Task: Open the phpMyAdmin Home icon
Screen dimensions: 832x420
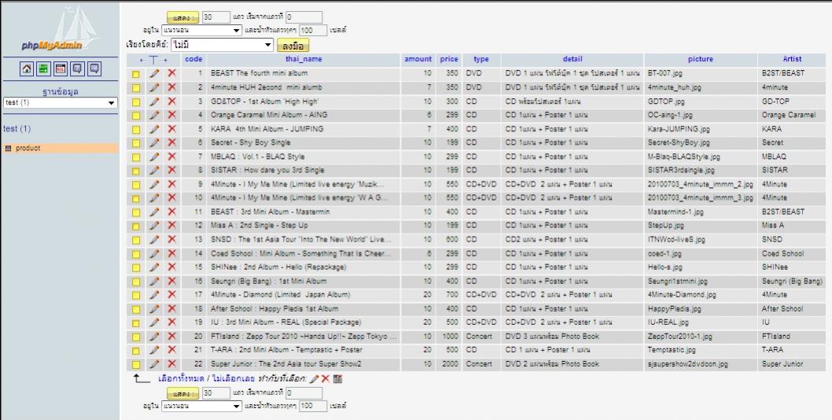Action: [27, 68]
